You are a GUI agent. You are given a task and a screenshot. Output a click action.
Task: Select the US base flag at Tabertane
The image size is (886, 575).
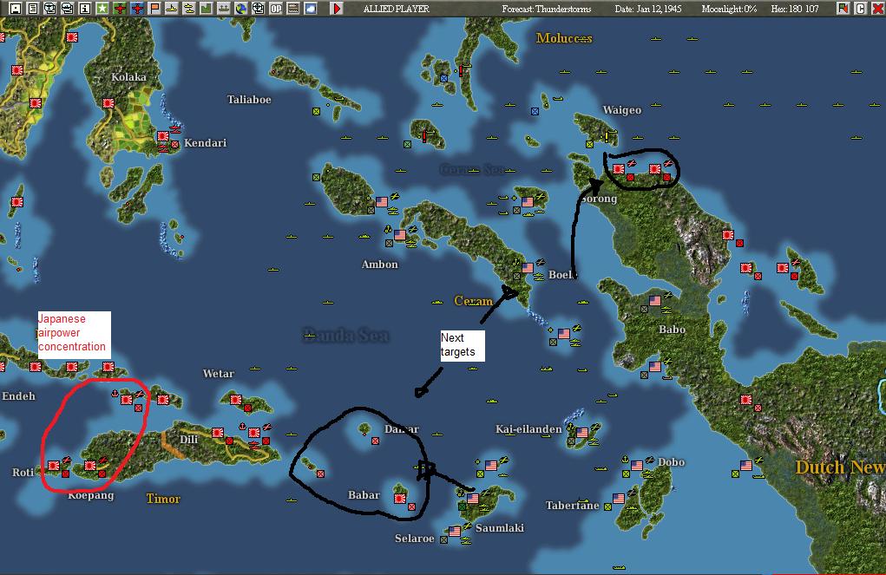point(619,498)
